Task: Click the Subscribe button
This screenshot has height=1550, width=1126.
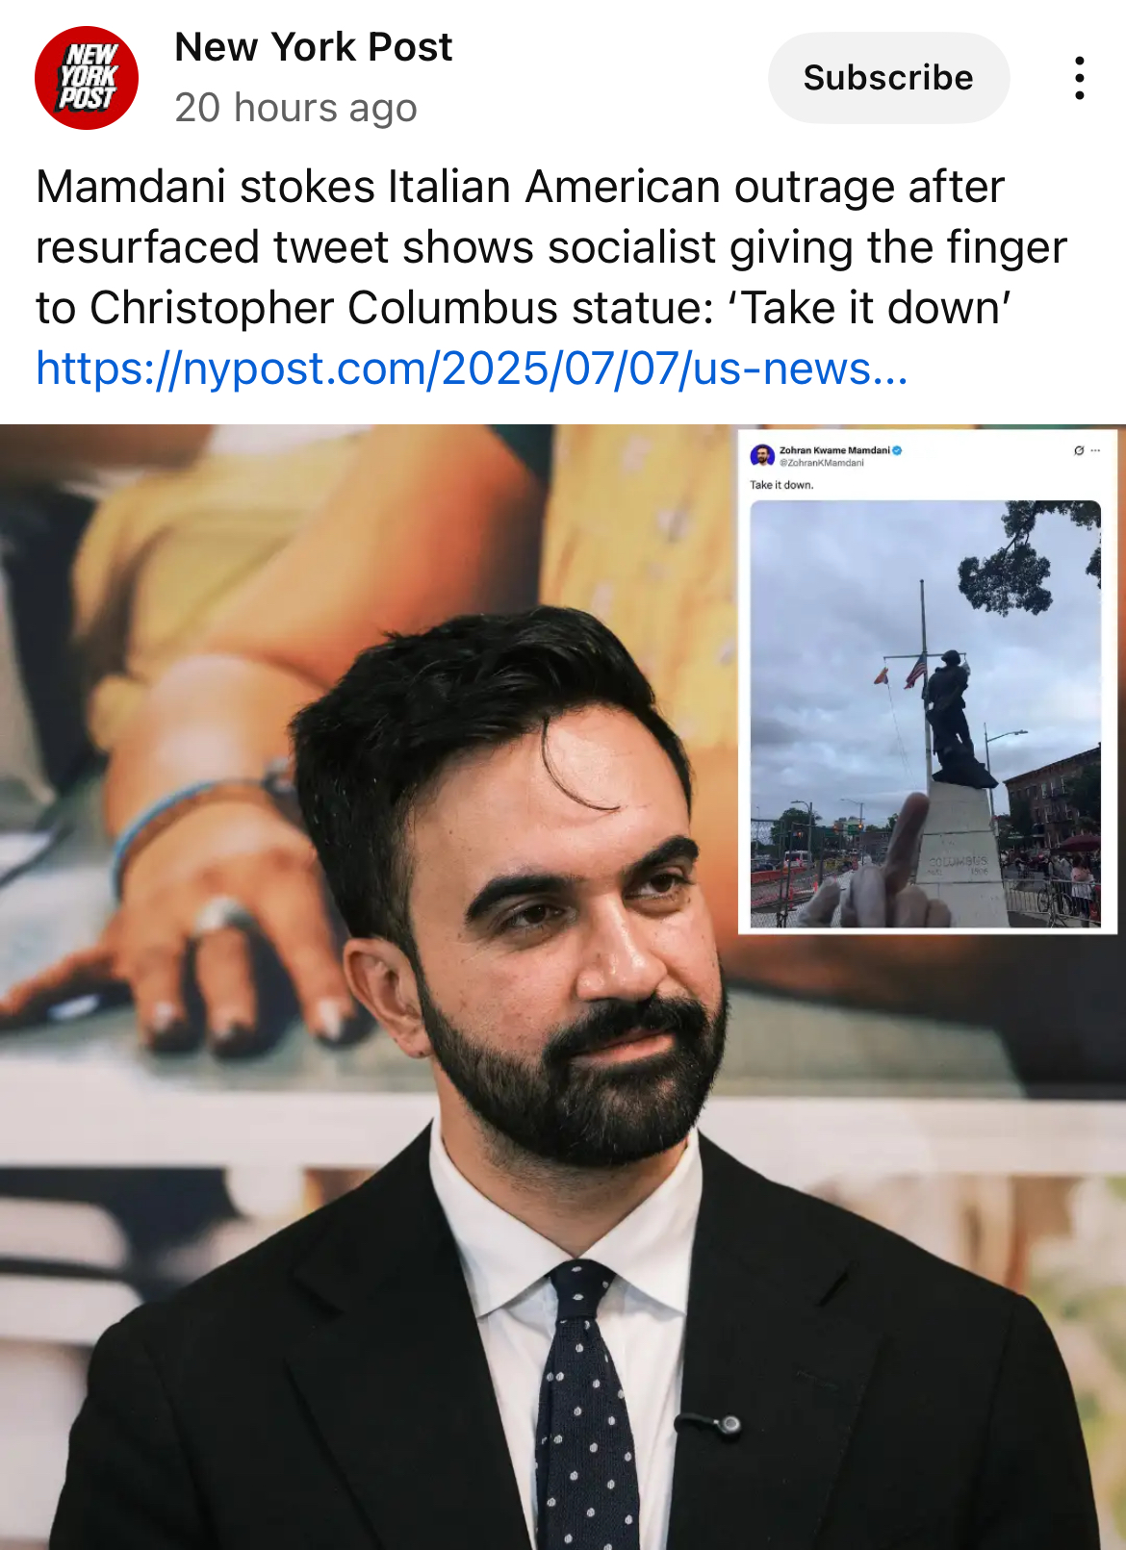Action: (888, 78)
